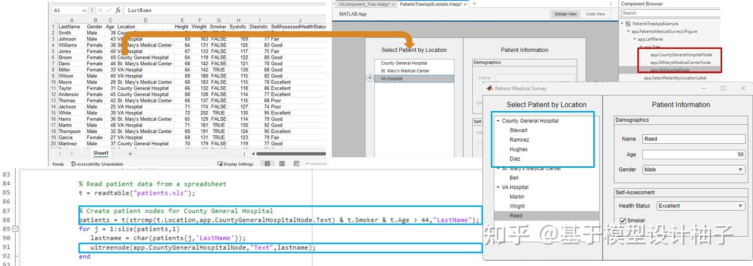Open the Name Box cell dropdown
The image size is (753, 266).
pos(85,10)
